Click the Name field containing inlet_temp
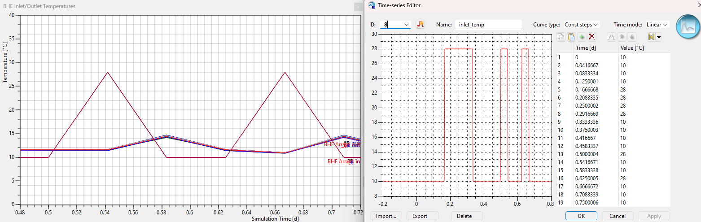Image resolution: width=701 pixels, height=222 pixels. (x=488, y=25)
